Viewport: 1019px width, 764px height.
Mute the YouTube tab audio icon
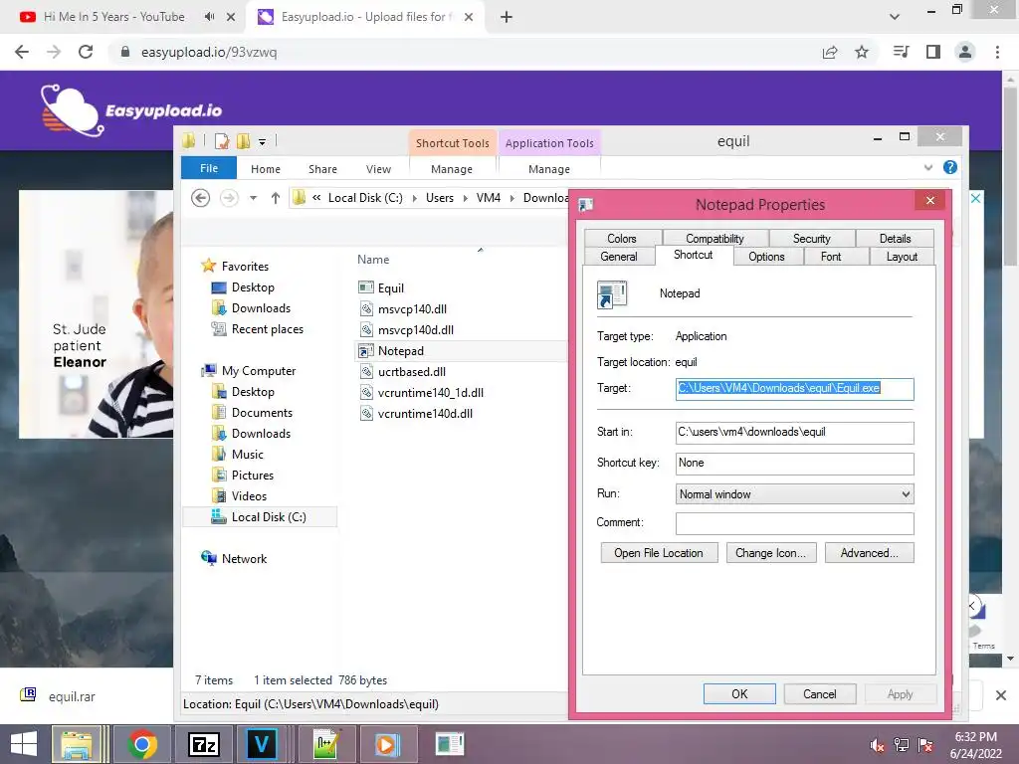tap(209, 17)
